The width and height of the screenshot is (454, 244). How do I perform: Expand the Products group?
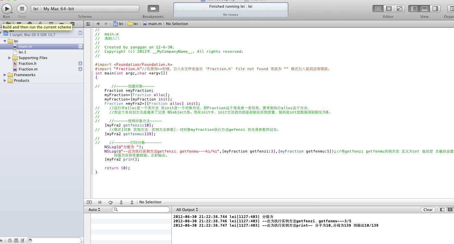coord(5,80)
